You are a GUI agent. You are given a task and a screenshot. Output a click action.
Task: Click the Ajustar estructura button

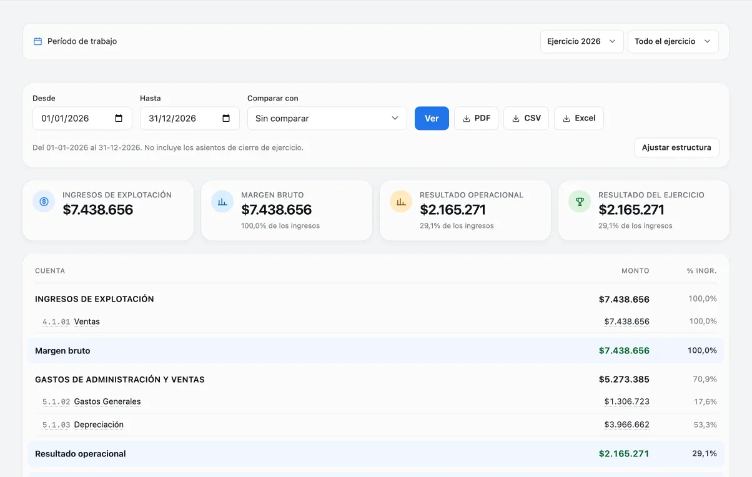coord(676,147)
